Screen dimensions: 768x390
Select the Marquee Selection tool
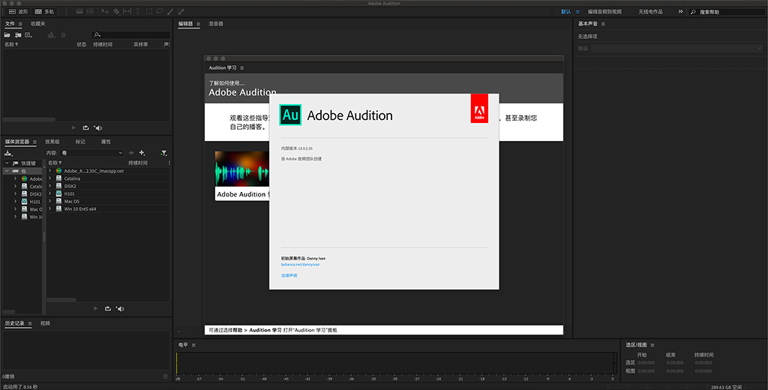click(149, 11)
